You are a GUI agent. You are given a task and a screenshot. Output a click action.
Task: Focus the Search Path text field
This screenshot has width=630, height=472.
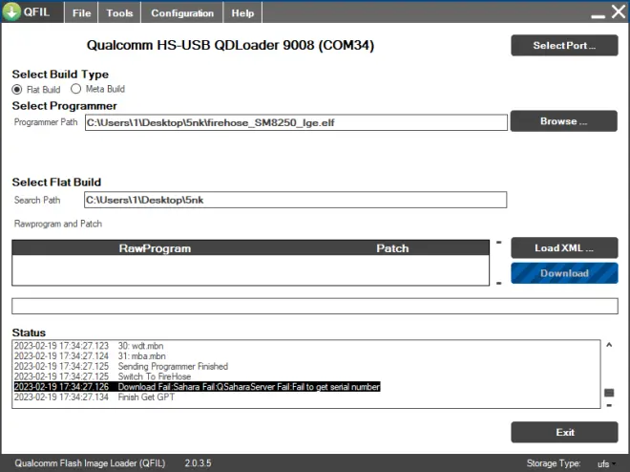(295, 201)
